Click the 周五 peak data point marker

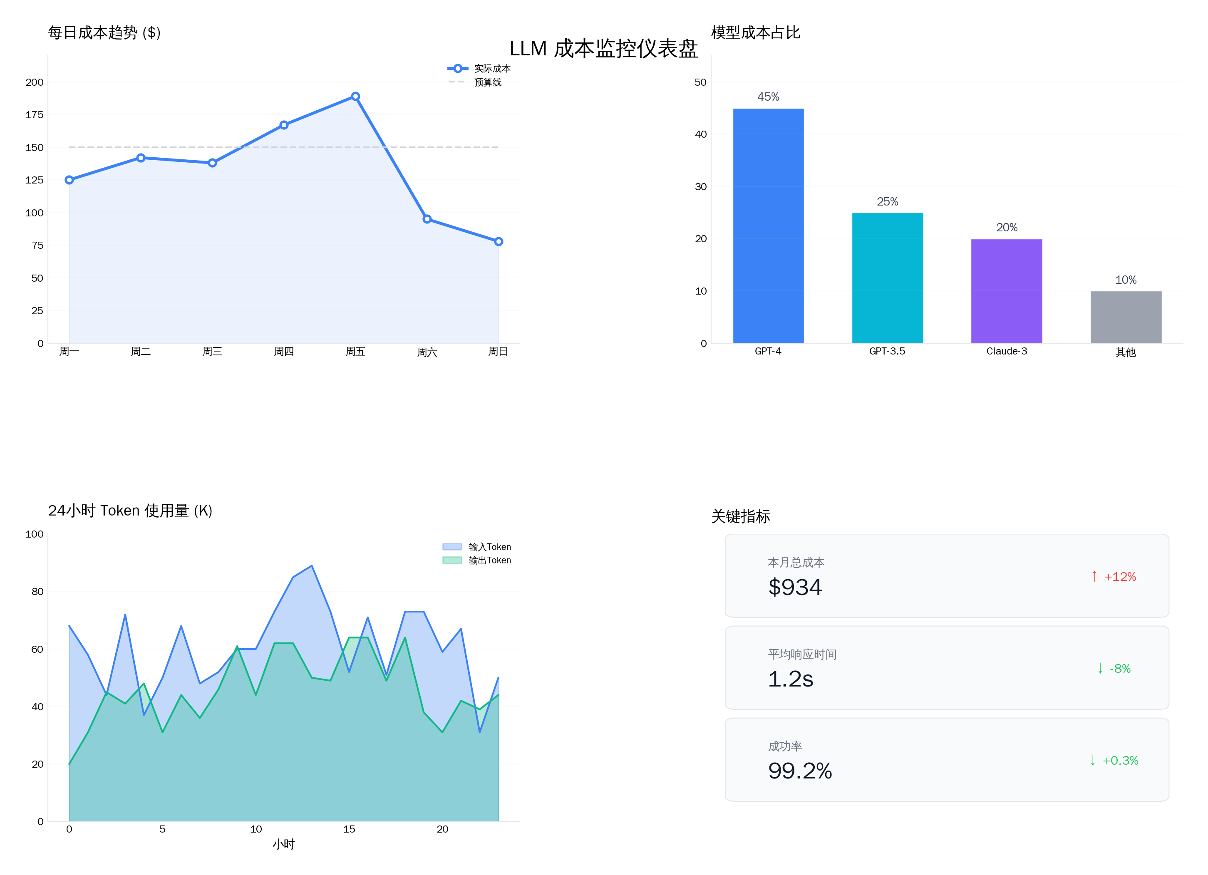tap(355, 97)
